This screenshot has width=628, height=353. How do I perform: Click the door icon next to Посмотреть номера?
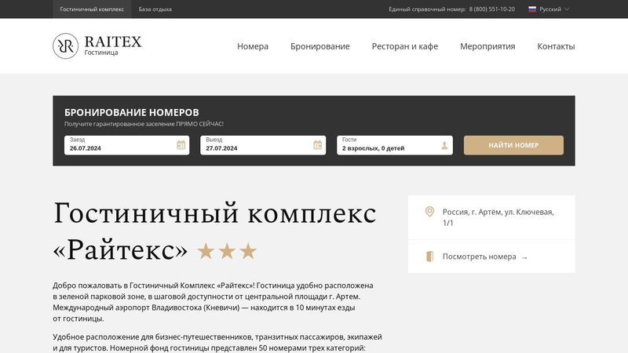click(x=429, y=257)
